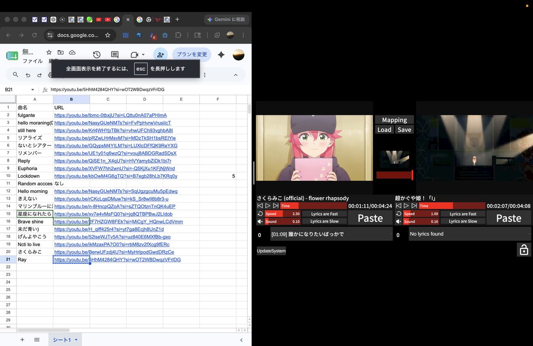The image size is (533, 346).
Task: Bookmark this page star in address bar
Action: 107,35
